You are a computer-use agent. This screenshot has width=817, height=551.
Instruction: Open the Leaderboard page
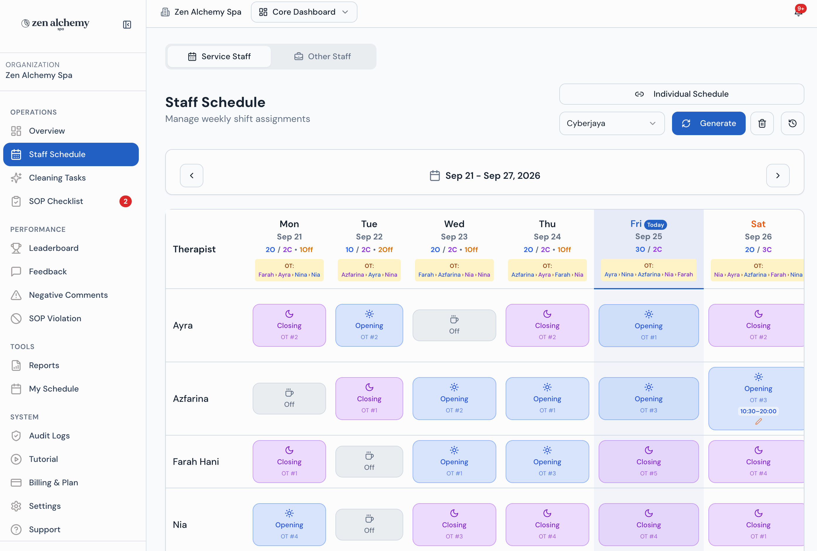coord(71,248)
